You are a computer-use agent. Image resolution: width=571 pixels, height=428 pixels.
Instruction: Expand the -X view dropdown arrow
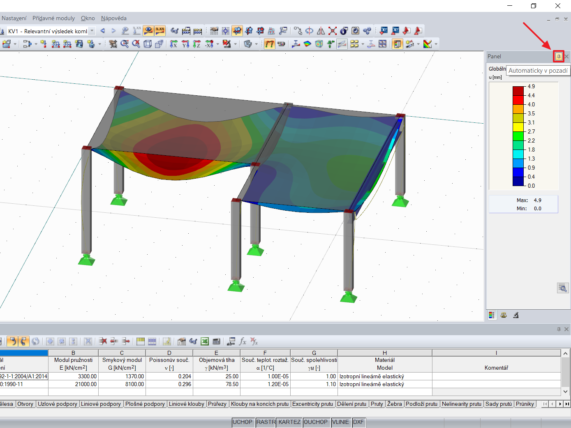217,44
